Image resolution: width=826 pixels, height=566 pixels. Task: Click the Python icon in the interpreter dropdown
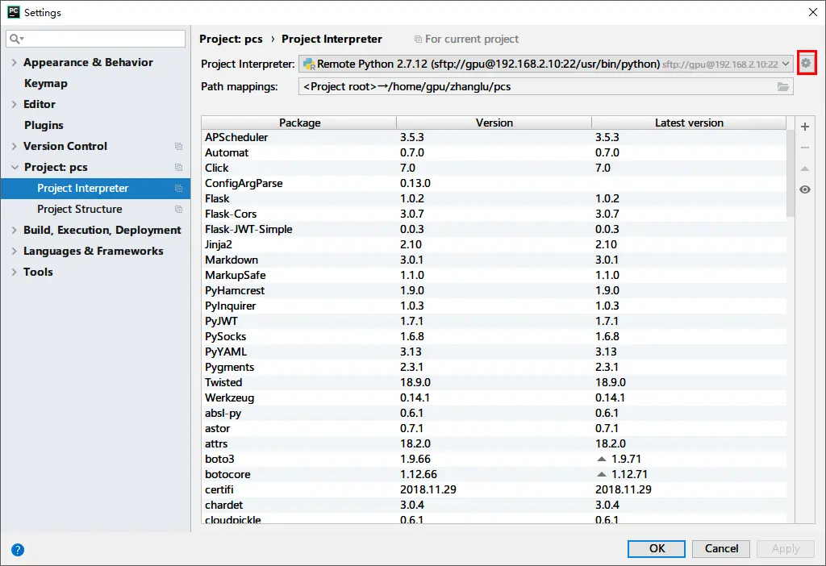pyautogui.click(x=309, y=65)
